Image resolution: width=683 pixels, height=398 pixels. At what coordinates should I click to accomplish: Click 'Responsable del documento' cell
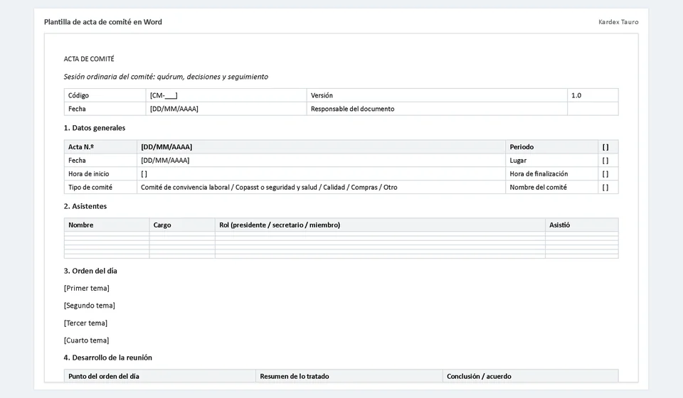(437, 109)
